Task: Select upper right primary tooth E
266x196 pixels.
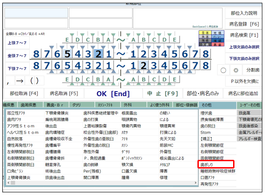Action: point(67,40)
